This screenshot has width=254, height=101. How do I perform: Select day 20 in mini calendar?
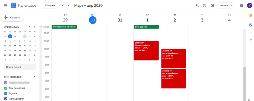[10, 50]
